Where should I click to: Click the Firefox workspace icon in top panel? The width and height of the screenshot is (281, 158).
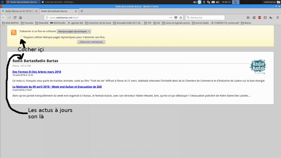click(x=236, y=2)
